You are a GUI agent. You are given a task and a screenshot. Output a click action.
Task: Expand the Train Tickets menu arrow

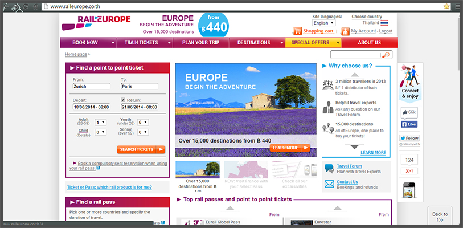click(169, 43)
